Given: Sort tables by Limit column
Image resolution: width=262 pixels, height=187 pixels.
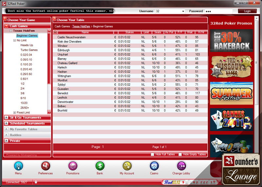Looking at the screenshot, I should [146, 32].
